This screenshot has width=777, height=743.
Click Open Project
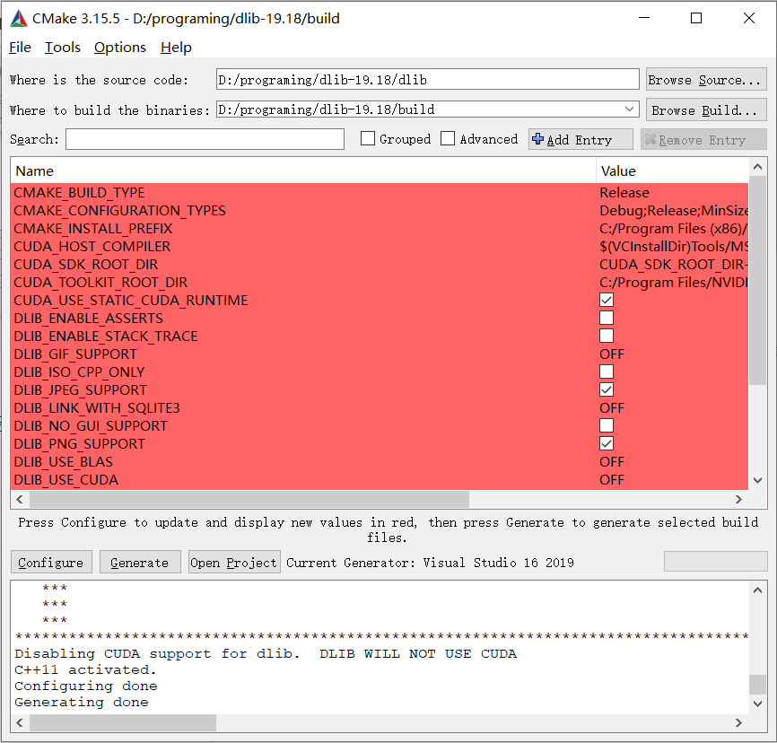pyautogui.click(x=233, y=562)
